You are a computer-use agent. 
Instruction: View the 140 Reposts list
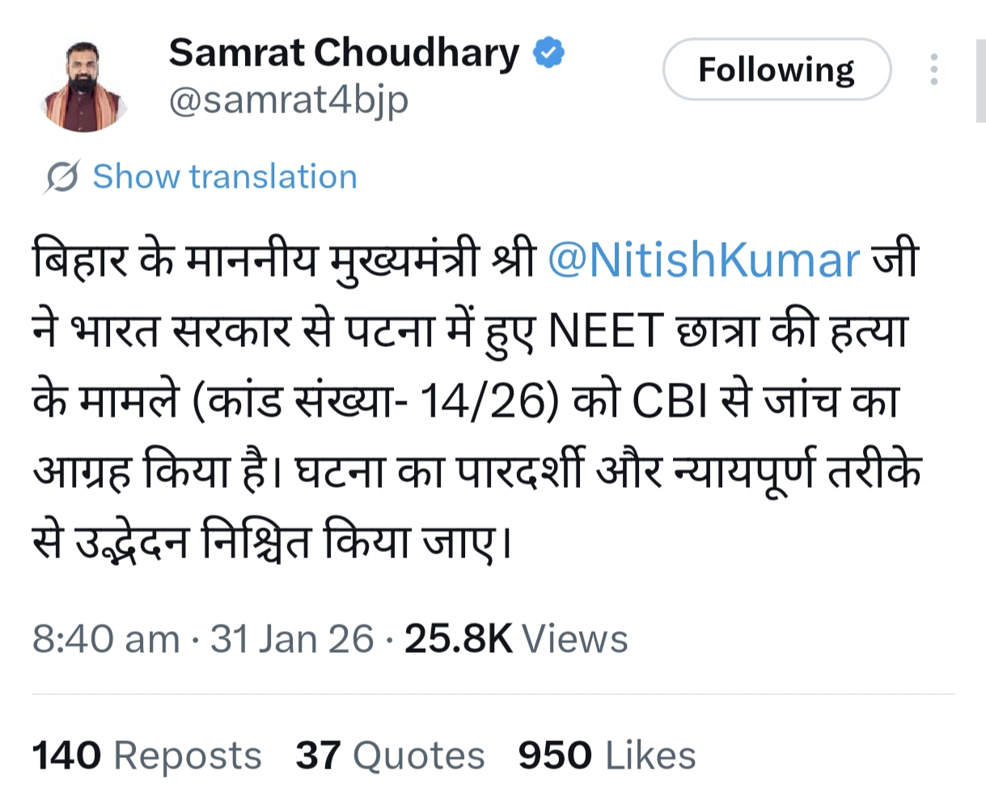(147, 756)
